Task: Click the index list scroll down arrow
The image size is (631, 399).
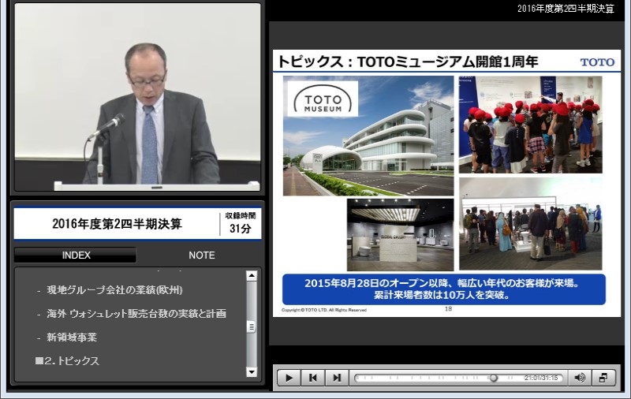Action: click(252, 371)
